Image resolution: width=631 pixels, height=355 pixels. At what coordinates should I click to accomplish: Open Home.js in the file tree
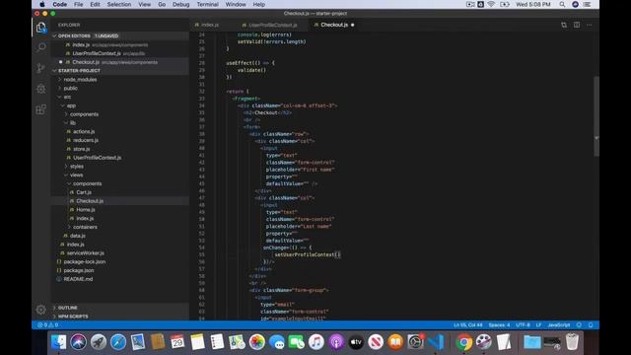pyautogui.click(x=119, y=210)
